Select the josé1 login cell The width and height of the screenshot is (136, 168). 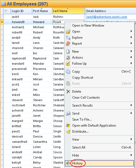tap(21, 84)
